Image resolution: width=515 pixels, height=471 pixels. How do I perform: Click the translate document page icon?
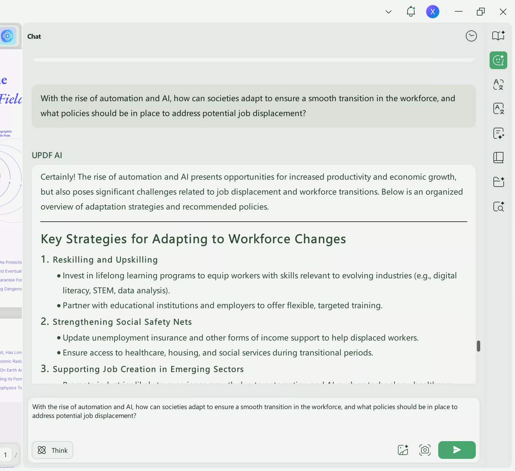coord(498,109)
